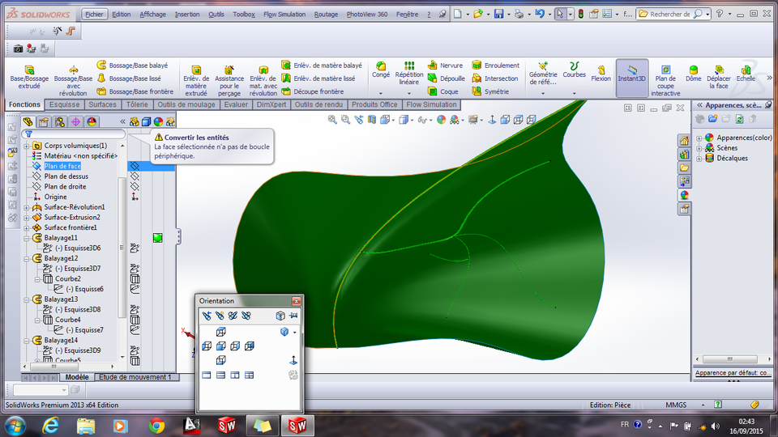
Task: Open Home in the task pane
Action: [x=684, y=141]
